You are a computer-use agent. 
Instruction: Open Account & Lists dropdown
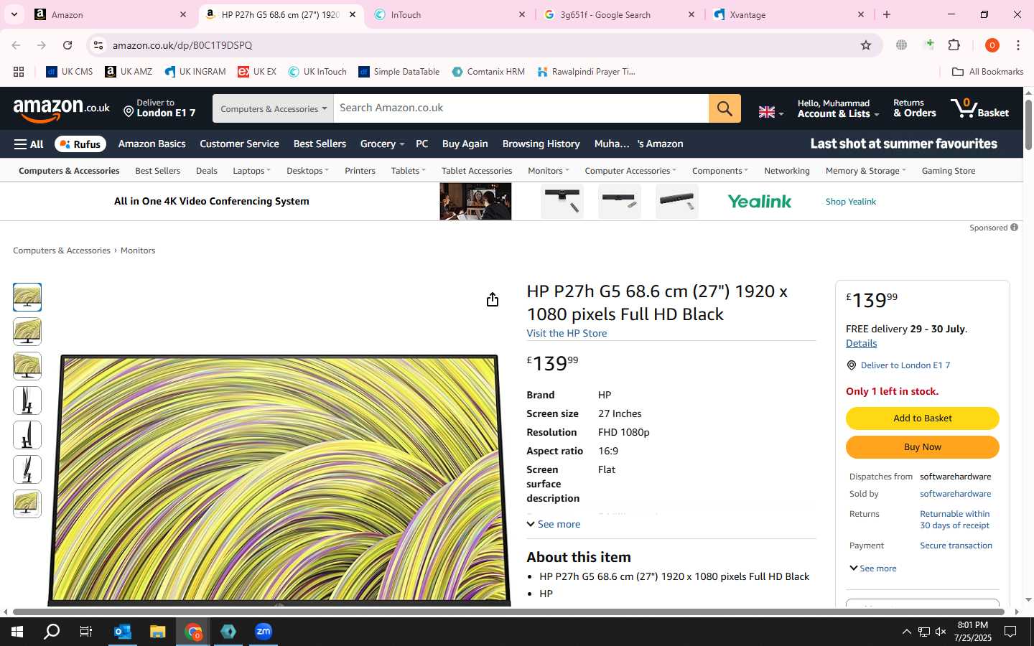[x=838, y=108]
